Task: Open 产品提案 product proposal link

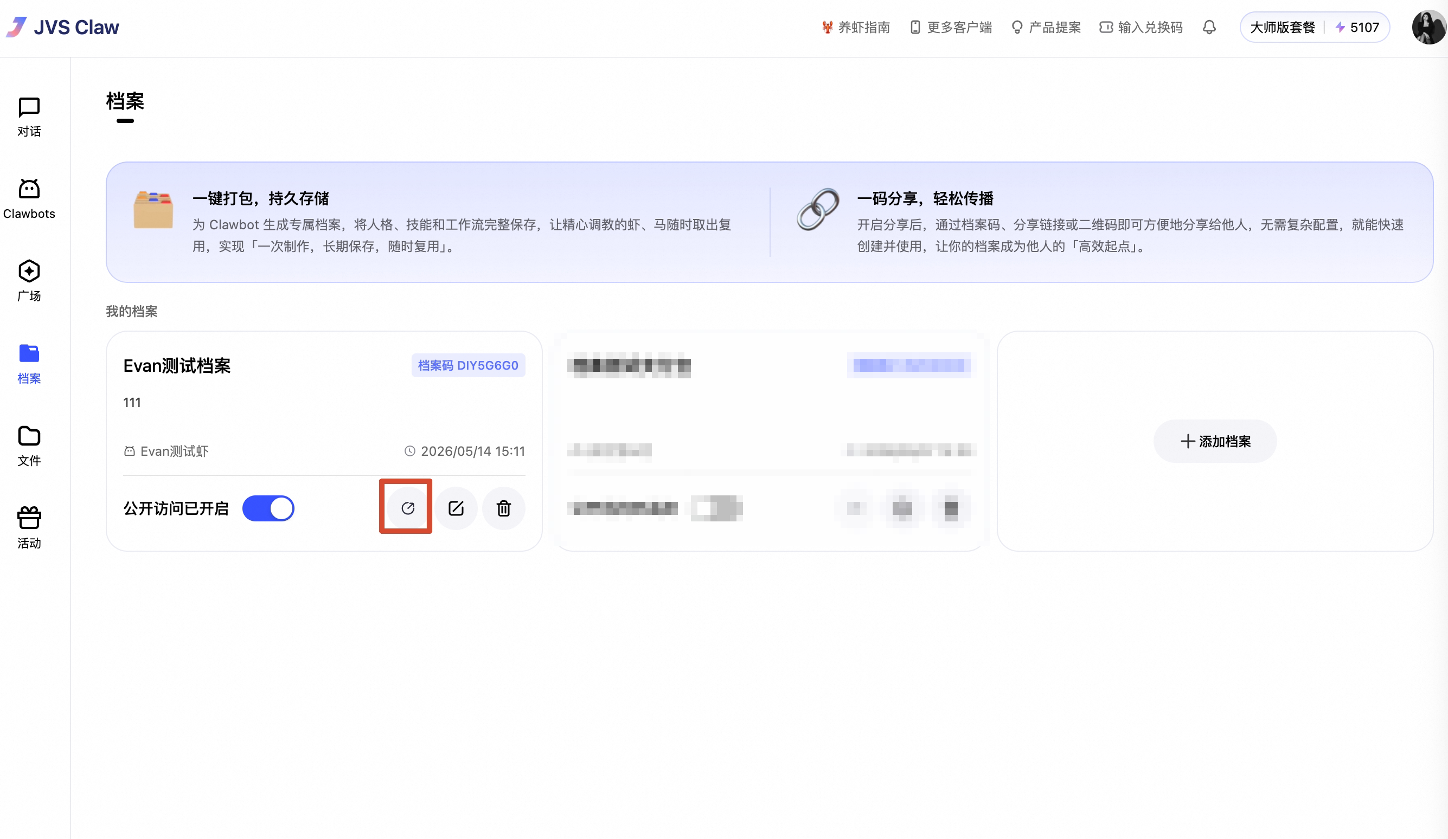Action: [x=1046, y=27]
